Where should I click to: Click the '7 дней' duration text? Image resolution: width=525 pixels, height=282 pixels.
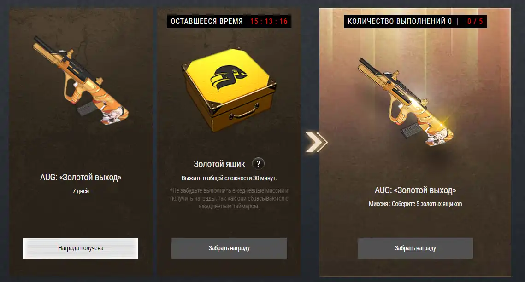point(81,191)
